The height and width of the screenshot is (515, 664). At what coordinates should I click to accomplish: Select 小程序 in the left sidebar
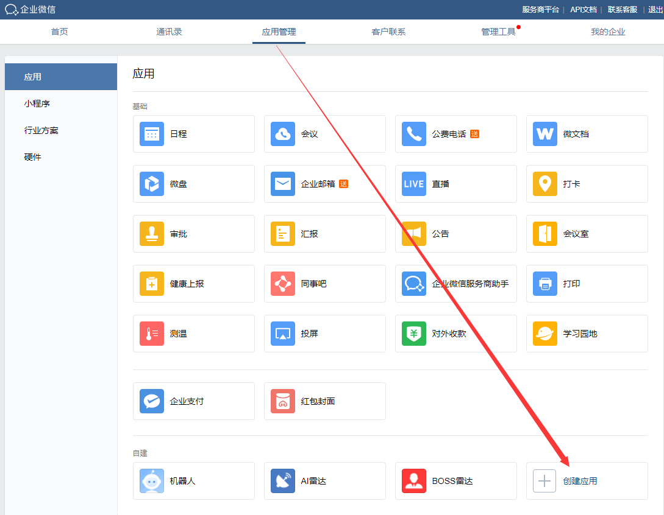37,103
